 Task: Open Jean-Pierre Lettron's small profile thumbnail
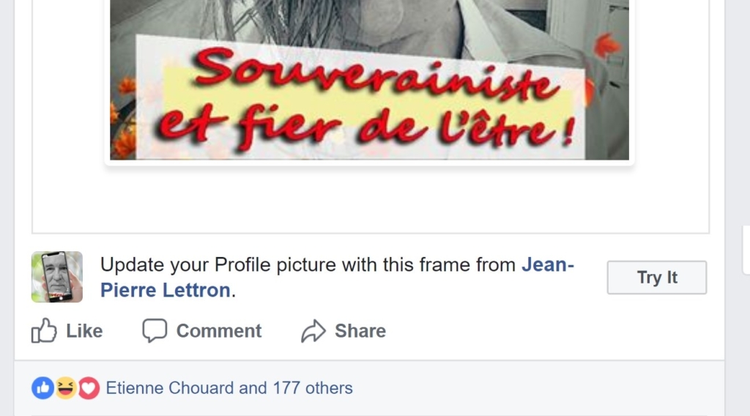(x=56, y=277)
